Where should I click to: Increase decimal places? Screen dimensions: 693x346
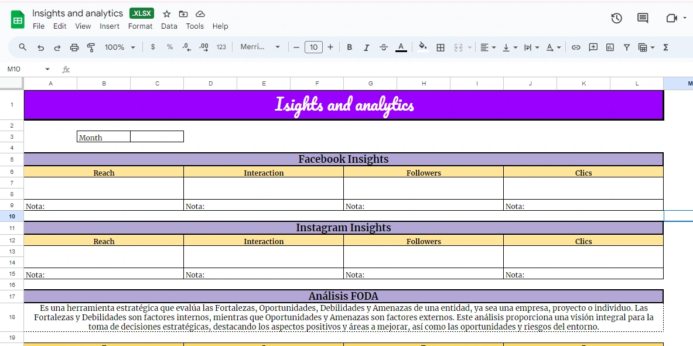coord(204,47)
